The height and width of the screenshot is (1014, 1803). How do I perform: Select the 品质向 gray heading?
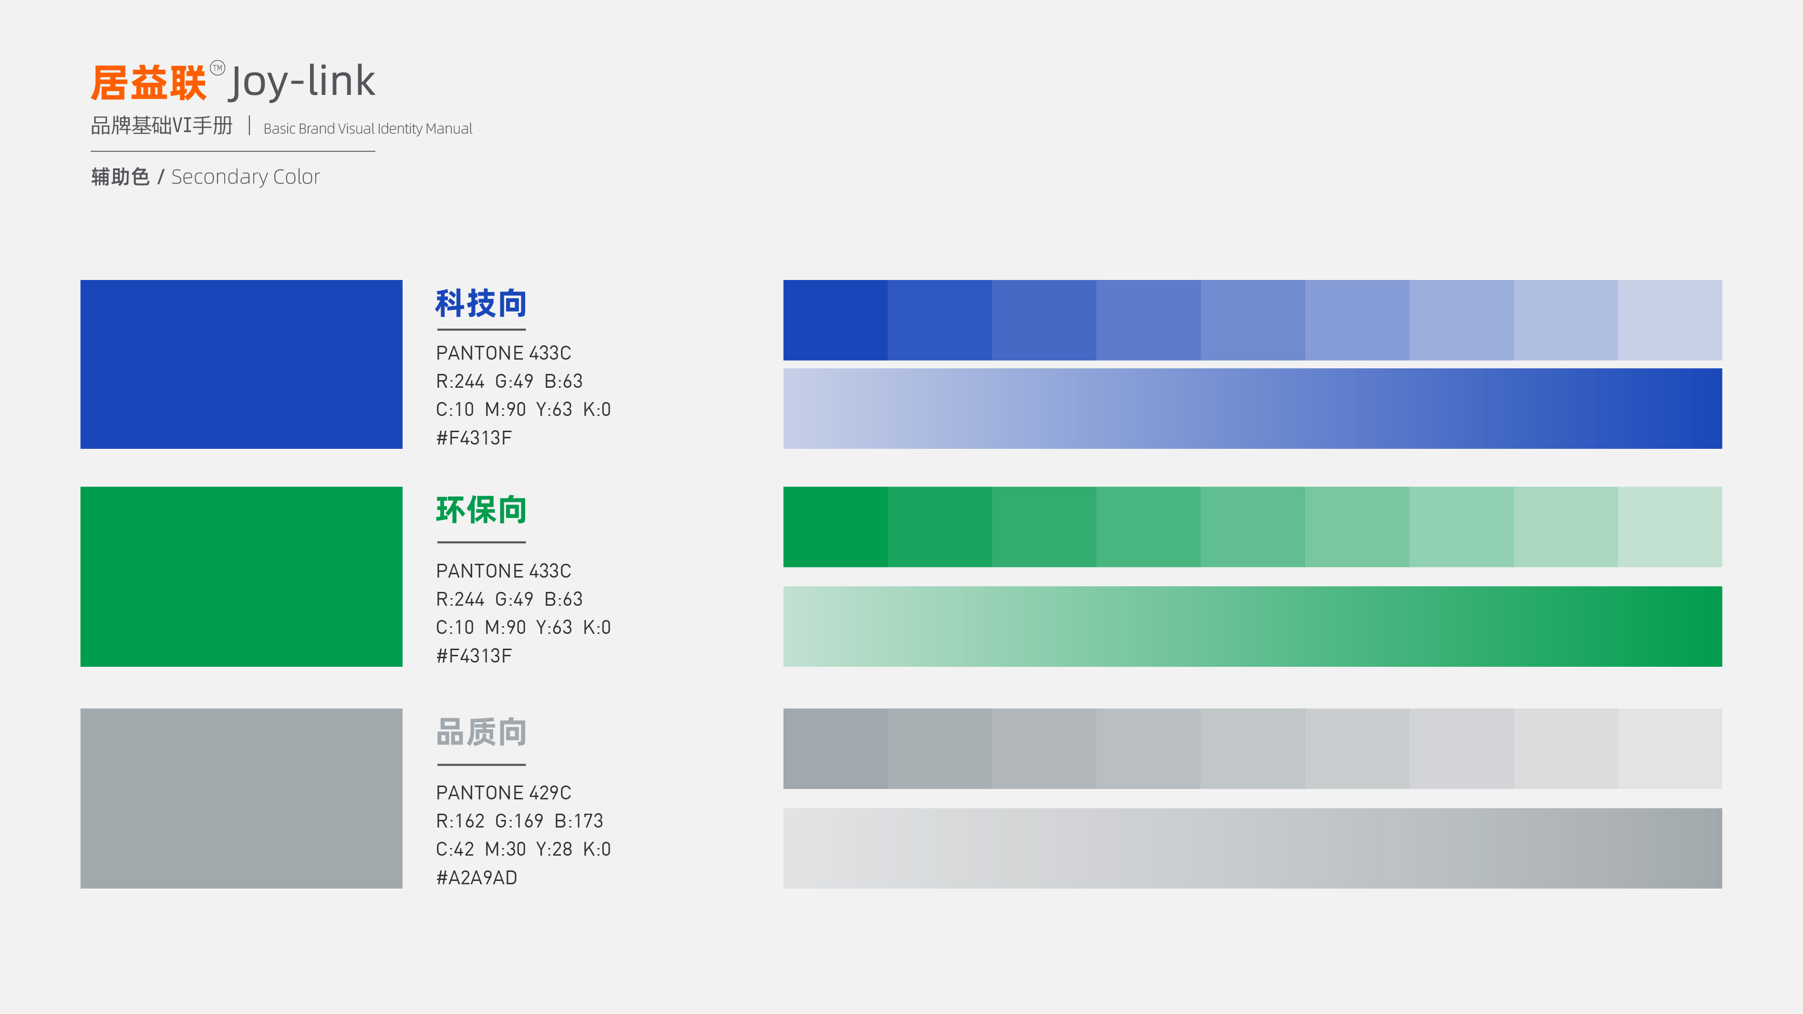pyautogui.click(x=481, y=731)
